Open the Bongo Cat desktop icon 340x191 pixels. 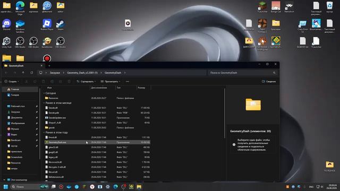coord(276,7)
